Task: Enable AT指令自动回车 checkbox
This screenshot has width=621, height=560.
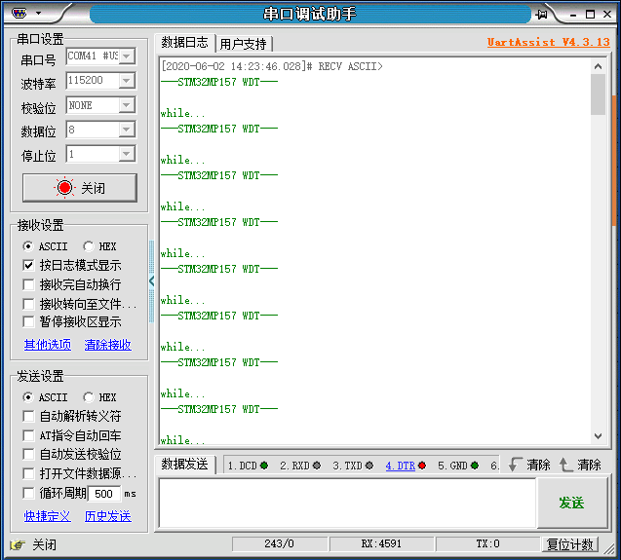Action: click(x=28, y=435)
